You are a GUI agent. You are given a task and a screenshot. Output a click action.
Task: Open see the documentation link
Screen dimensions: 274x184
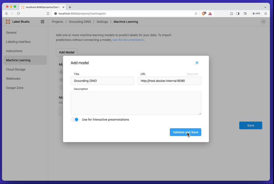click(x=128, y=40)
